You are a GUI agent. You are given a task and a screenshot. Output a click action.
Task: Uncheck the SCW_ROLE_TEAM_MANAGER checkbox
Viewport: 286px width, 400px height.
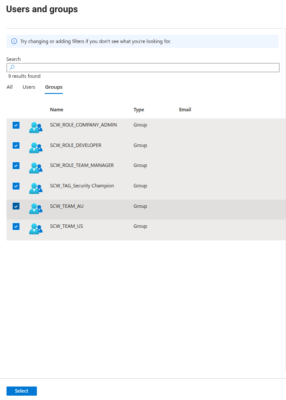coord(16,166)
